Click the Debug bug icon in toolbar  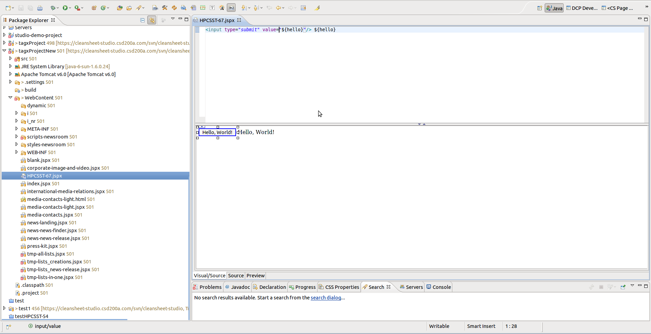(x=53, y=8)
